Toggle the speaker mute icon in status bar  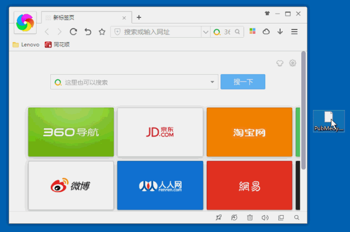point(265,217)
